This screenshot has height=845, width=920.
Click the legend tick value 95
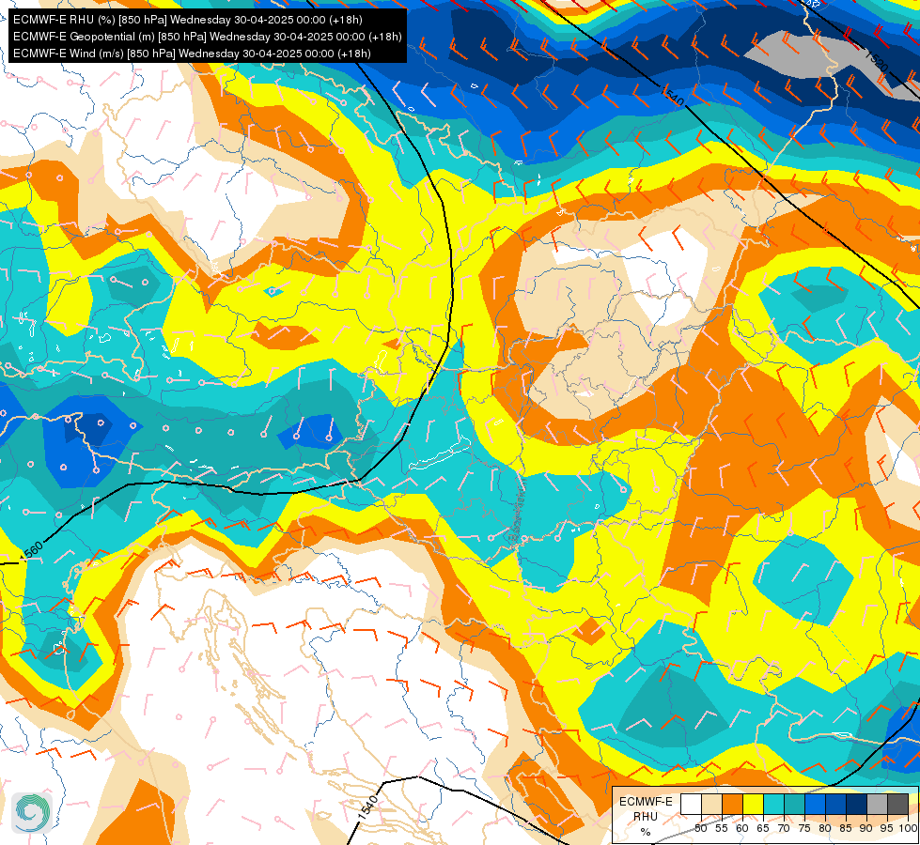click(x=887, y=828)
